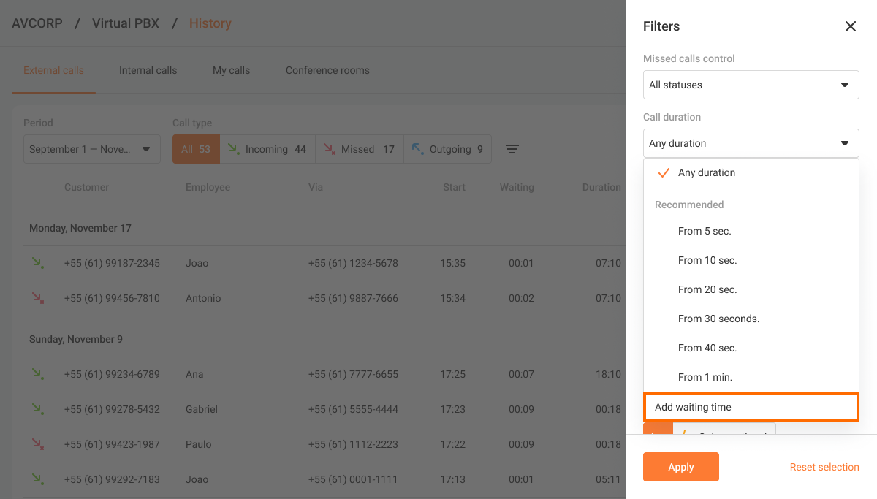This screenshot has width=877, height=499.
Task: Select From 10 sec. option
Action: [751, 260]
